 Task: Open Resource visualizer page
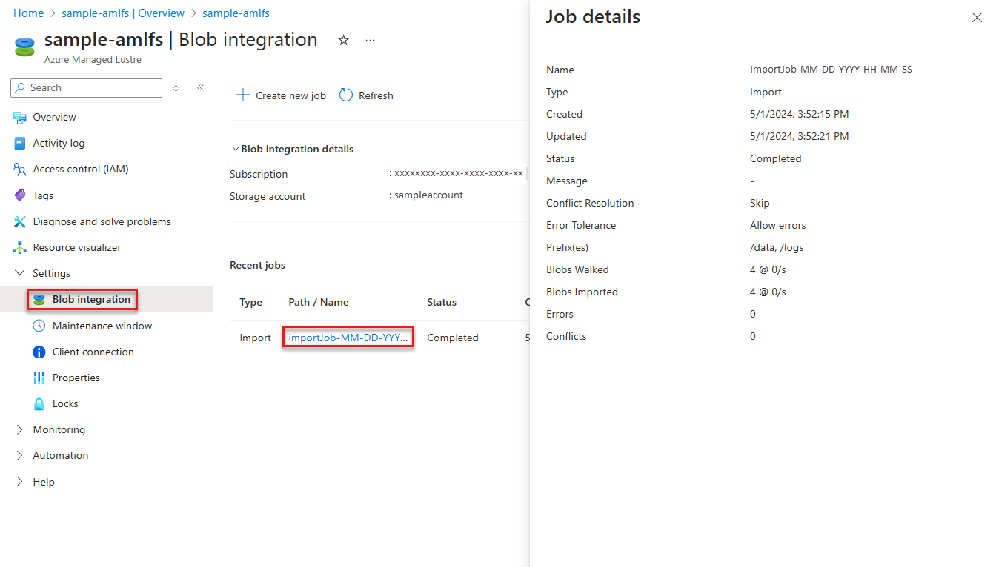point(76,247)
